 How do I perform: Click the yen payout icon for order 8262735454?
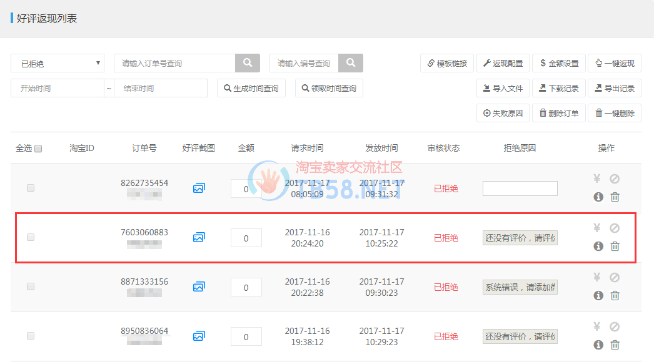point(597,179)
